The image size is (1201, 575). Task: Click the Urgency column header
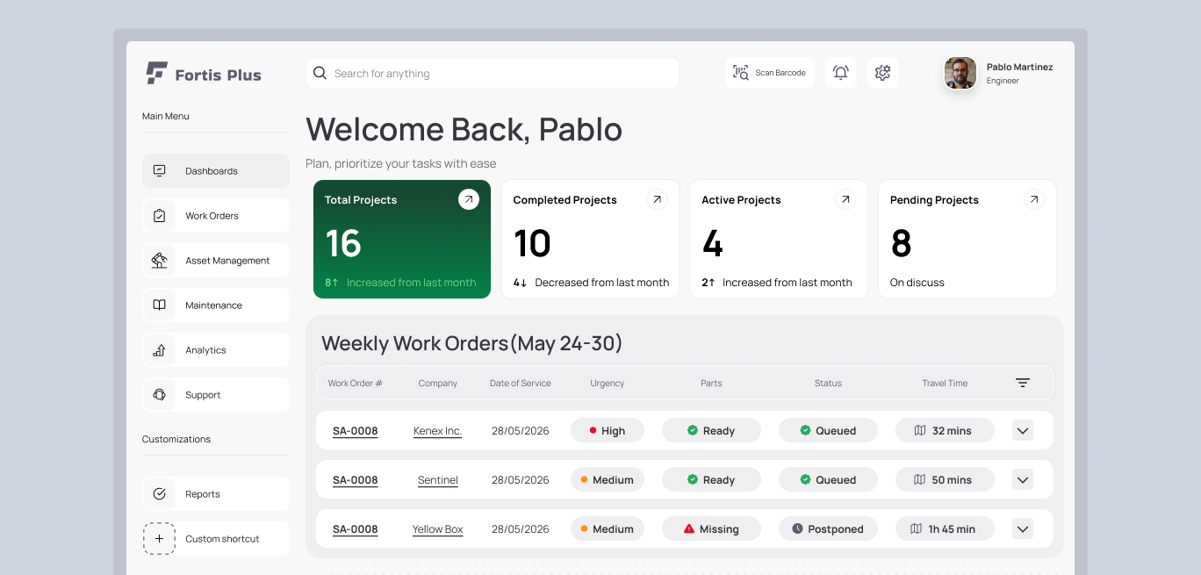tap(608, 384)
